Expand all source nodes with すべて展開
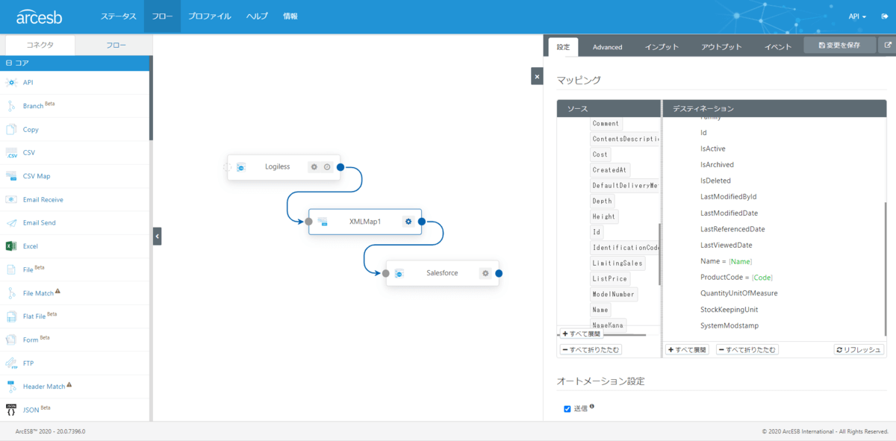Image resolution: width=896 pixels, height=441 pixels. (x=582, y=334)
